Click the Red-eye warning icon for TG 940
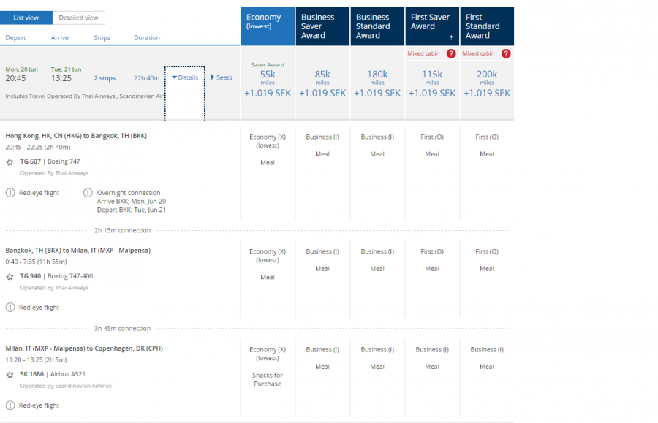The image size is (658, 423). click(x=10, y=308)
